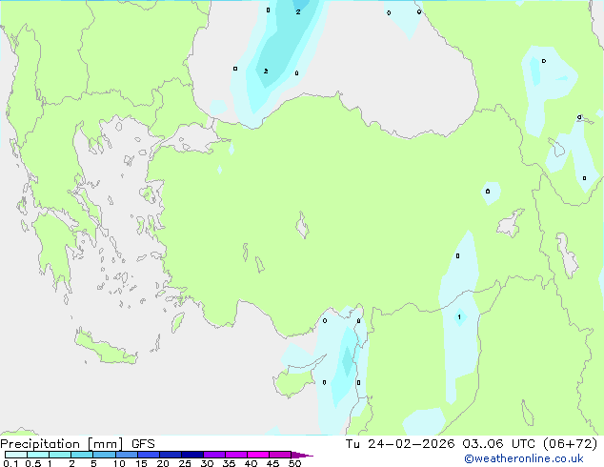Click the date text '24-02-2026'

[x=411, y=444]
